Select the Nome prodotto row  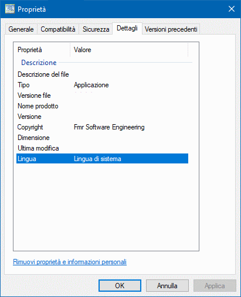[102, 106]
